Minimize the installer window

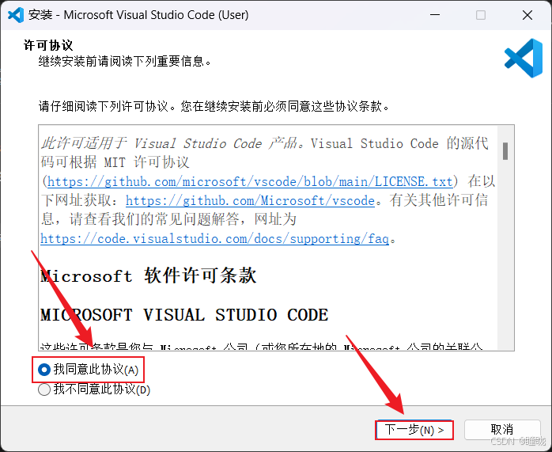click(x=435, y=15)
